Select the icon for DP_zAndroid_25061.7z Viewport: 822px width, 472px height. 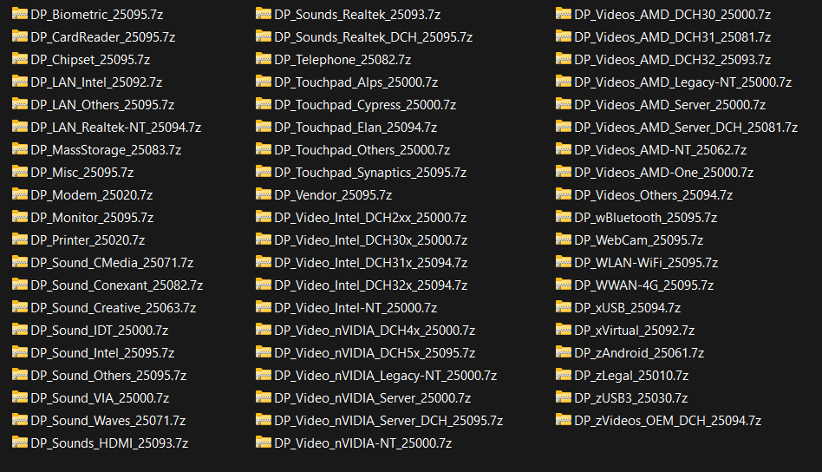pos(563,352)
